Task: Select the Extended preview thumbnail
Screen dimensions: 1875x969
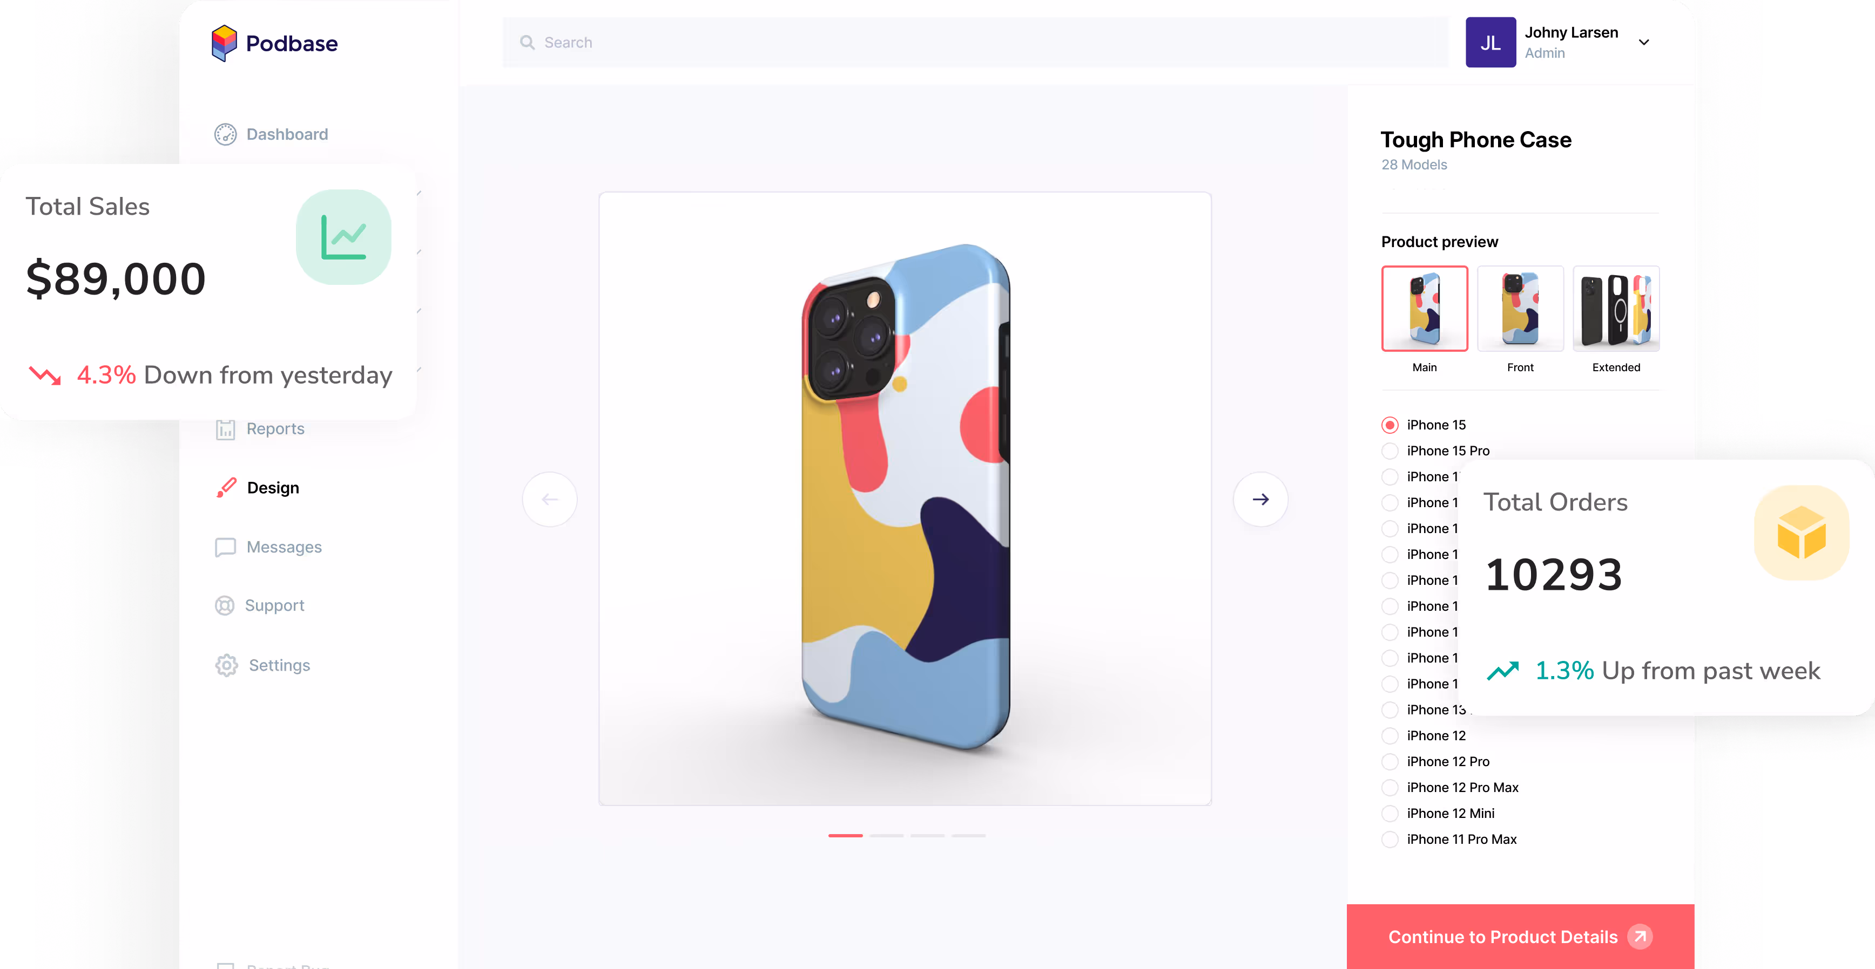Action: pos(1617,308)
